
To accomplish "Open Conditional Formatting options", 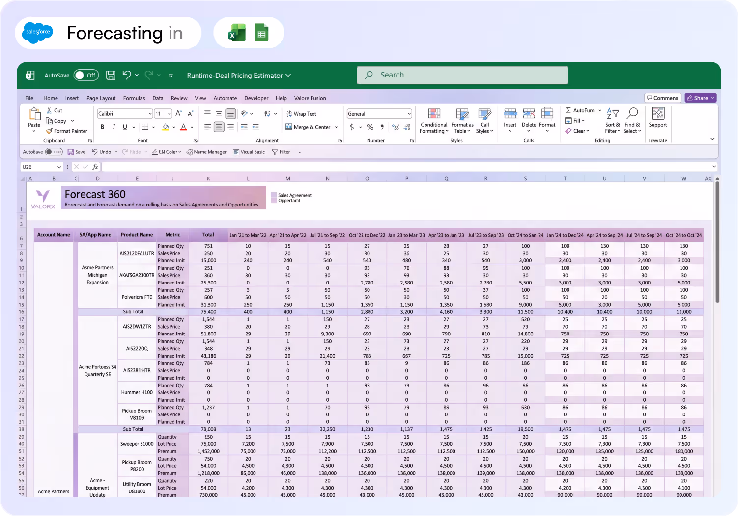I will (x=434, y=121).
